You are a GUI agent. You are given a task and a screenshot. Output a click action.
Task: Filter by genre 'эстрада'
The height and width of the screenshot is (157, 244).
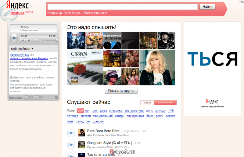pos(73,116)
